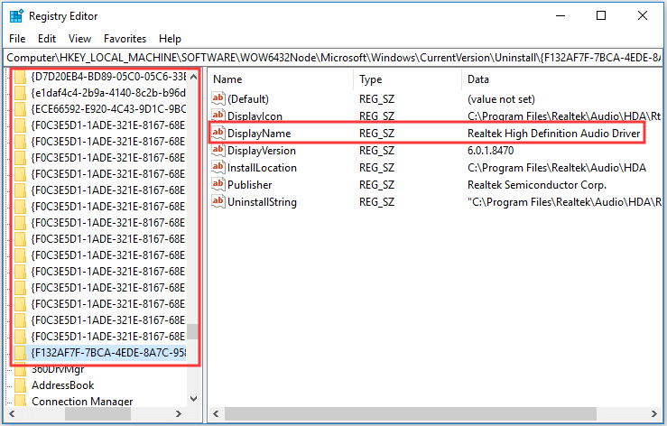Viewport: 667px width, 426px height.
Task: Click folder icon of {ECE66592-E920 key
Action: pos(20,109)
